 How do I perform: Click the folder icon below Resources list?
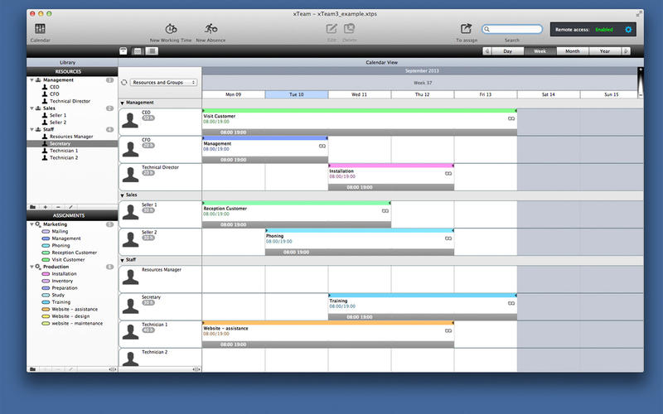[32, 206]
